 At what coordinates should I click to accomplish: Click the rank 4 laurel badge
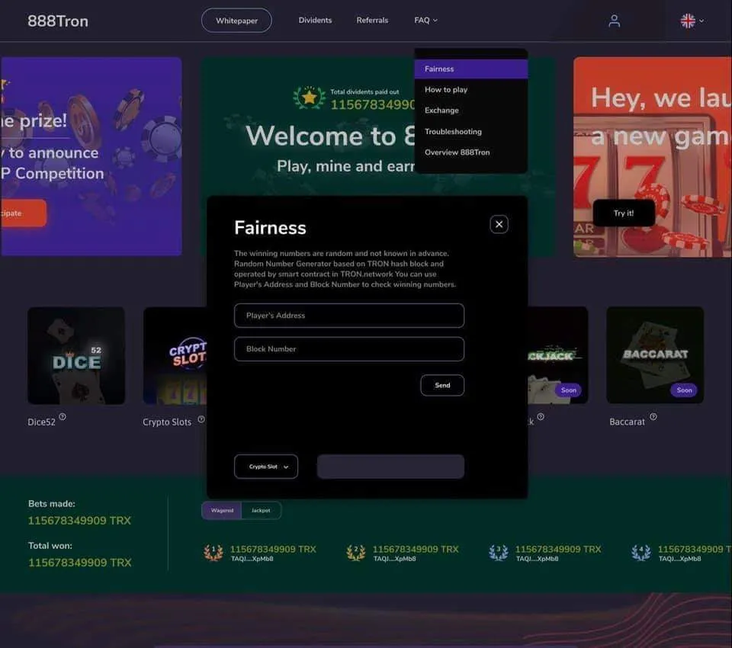click(641, 553)
